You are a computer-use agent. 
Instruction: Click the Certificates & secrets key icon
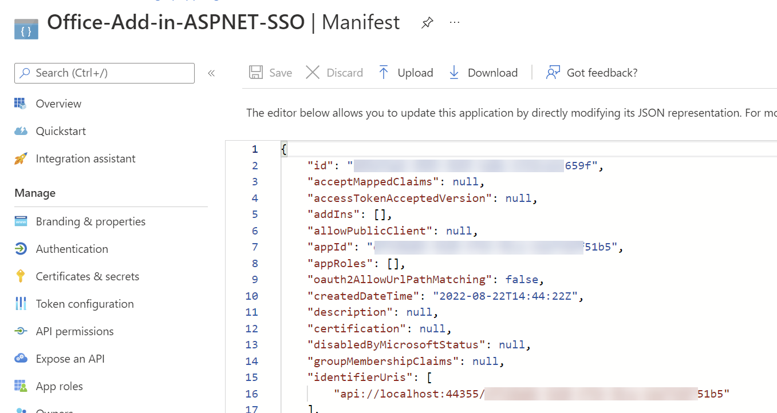tap(21, 276)
